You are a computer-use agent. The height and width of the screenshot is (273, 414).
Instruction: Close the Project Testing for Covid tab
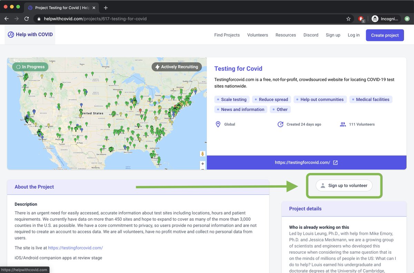click(x=95, y=8)
